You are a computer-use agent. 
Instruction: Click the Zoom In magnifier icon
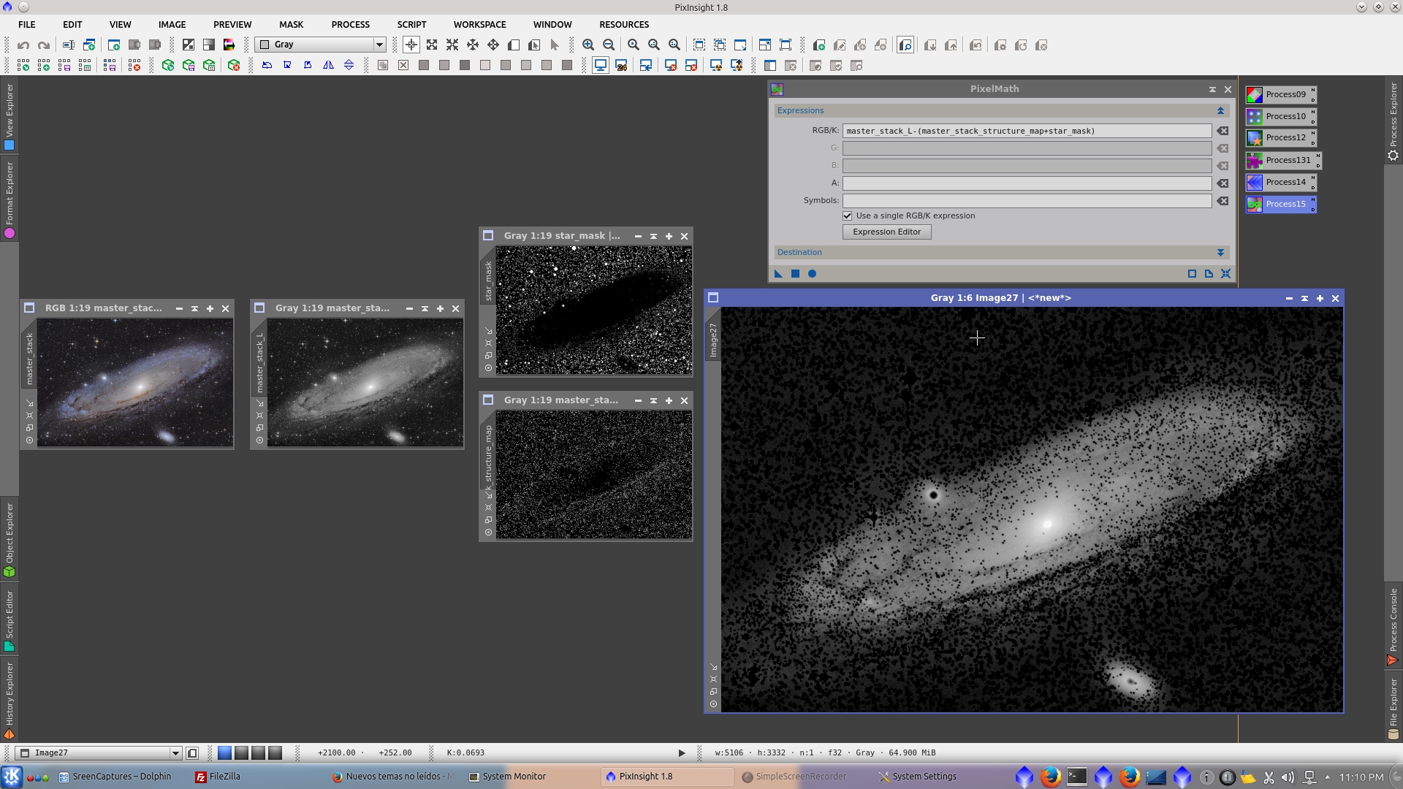tap(588, 45)
